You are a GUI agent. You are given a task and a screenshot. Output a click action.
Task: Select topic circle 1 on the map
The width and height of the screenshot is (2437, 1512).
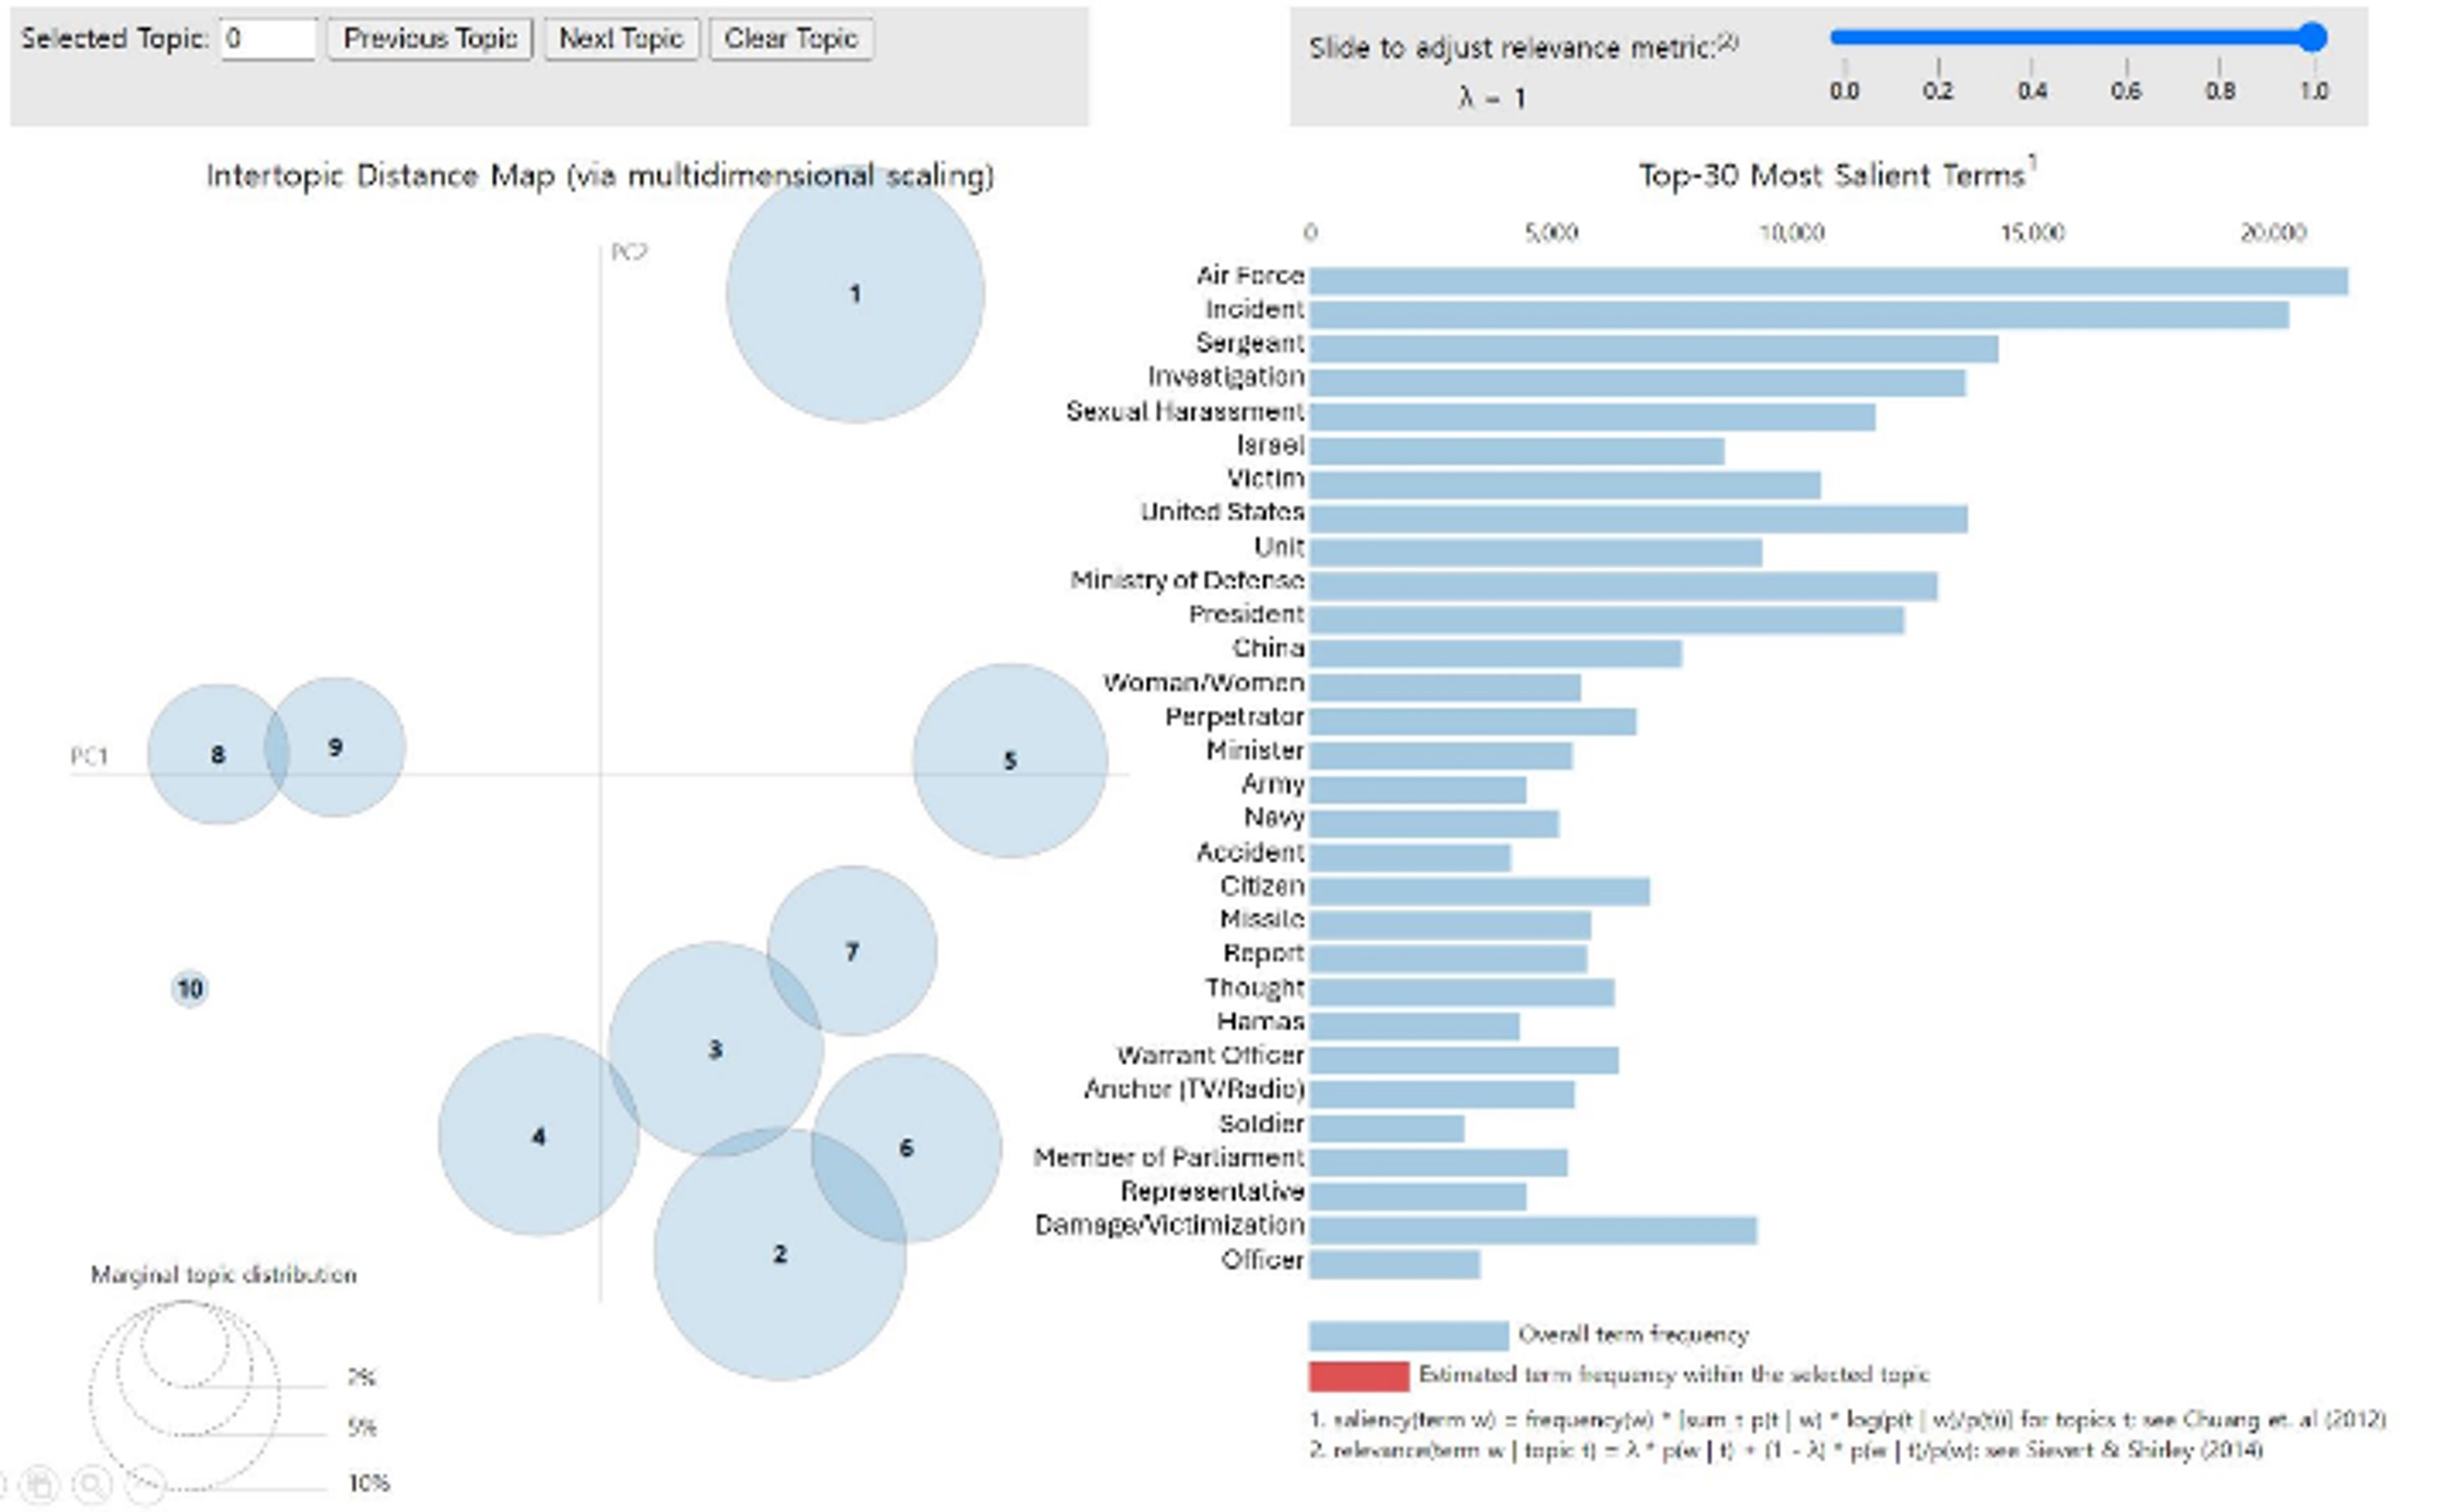(855, 293)
